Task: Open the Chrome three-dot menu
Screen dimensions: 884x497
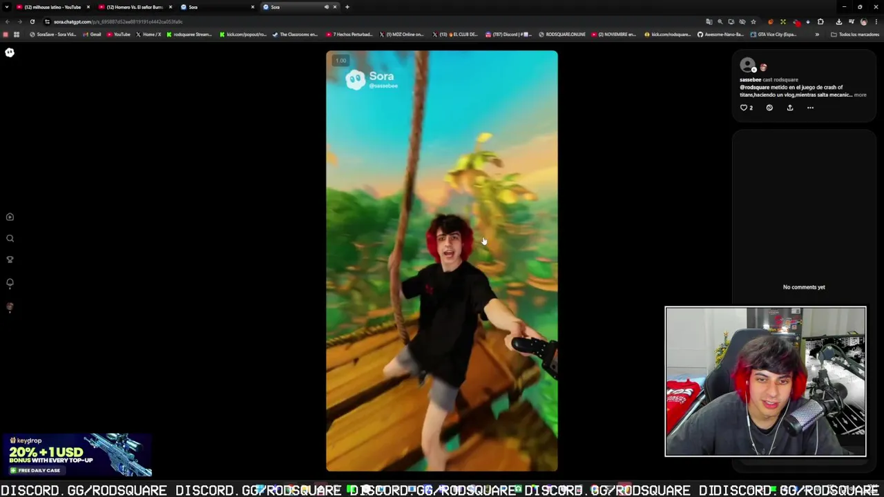Action: (x=876, y=21)
